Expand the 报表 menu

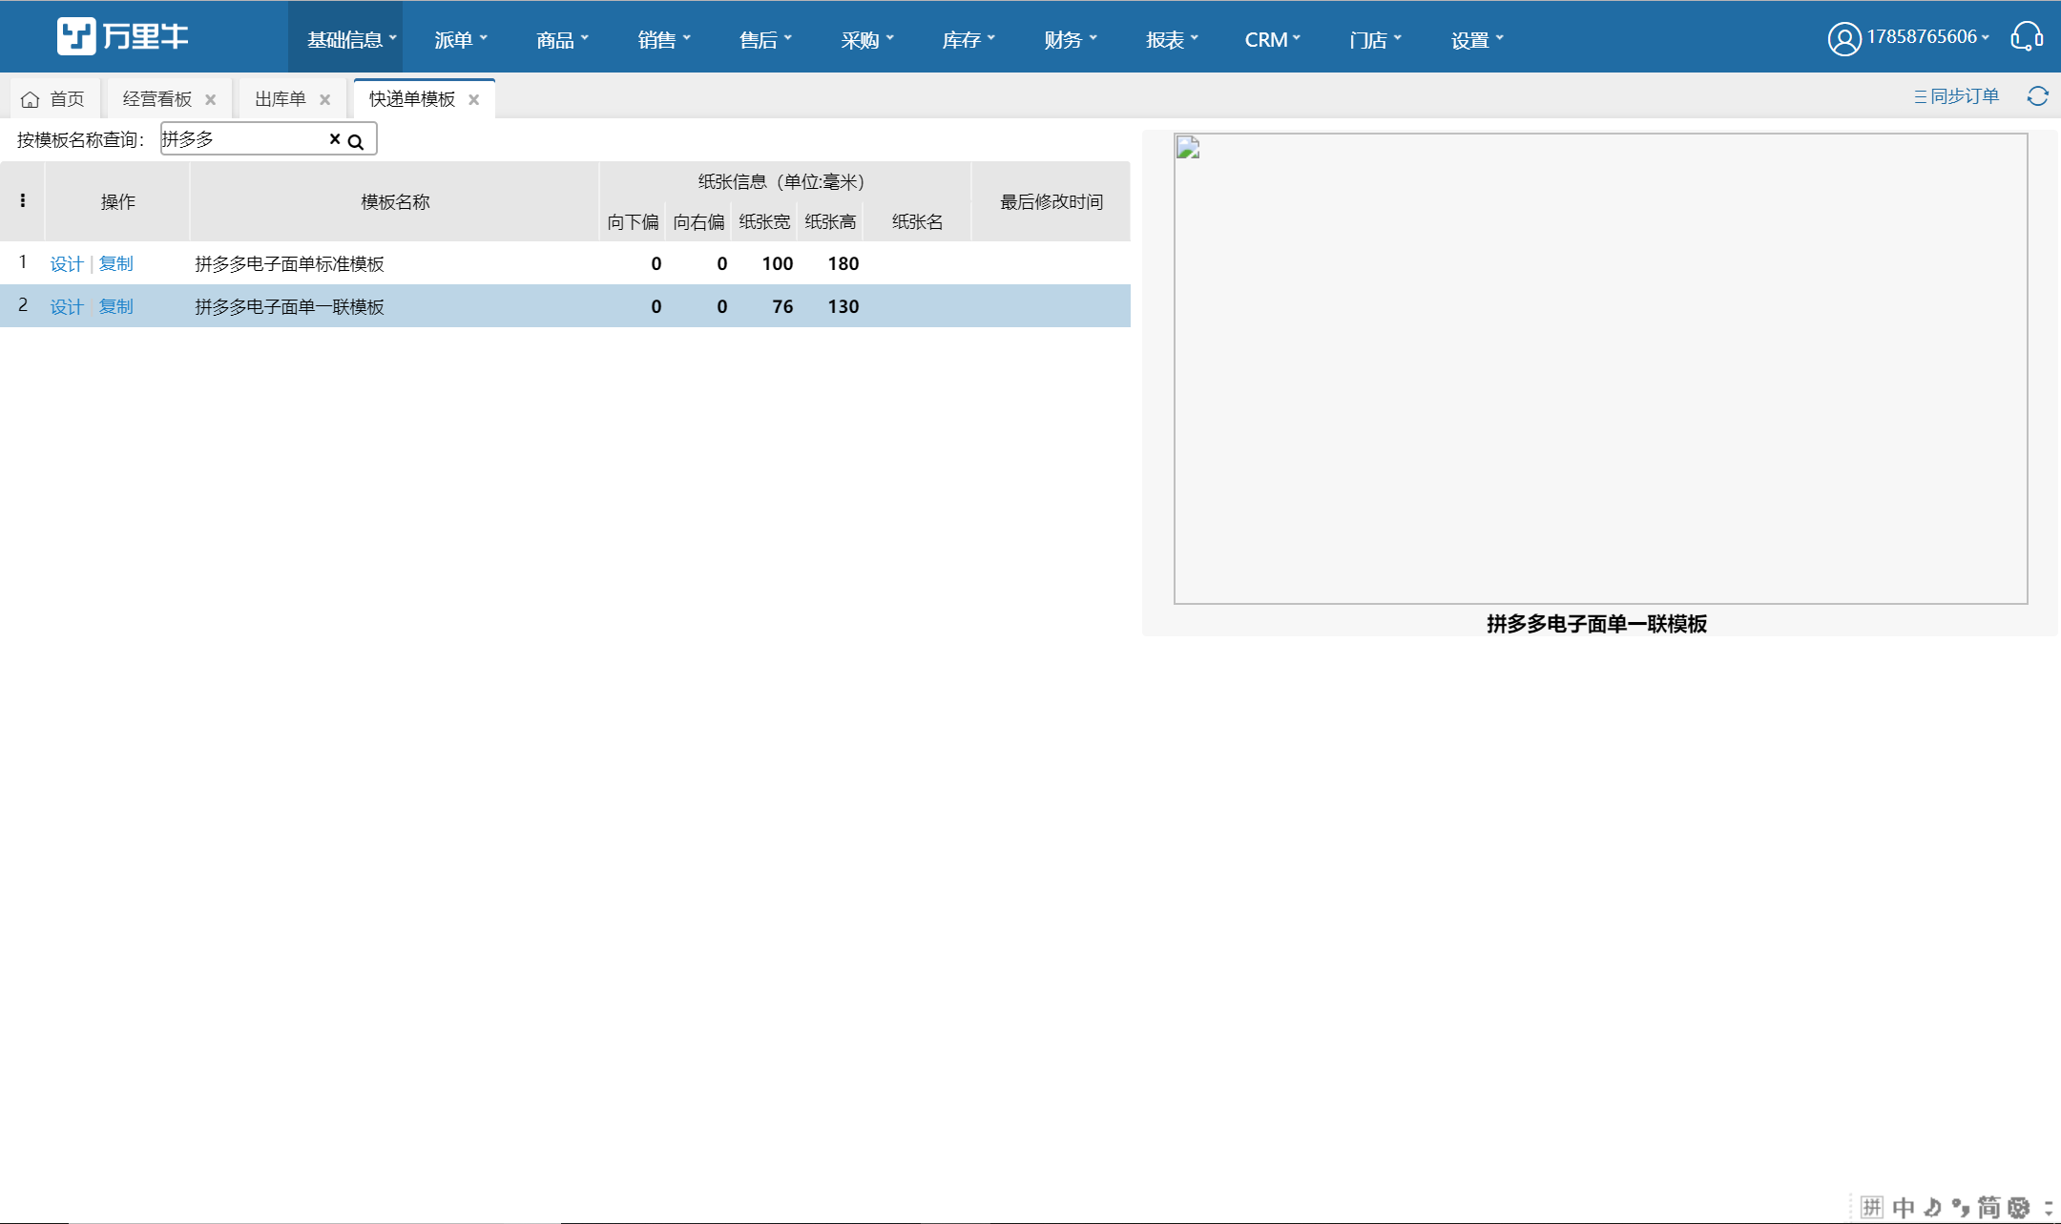tap(1172, 40)
